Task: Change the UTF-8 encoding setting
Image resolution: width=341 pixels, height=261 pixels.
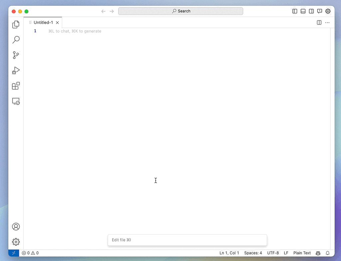Action: pos(273,253)
